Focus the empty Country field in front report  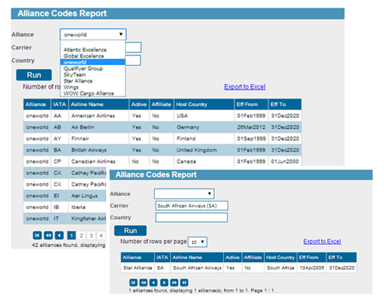[x=191, y=217]
